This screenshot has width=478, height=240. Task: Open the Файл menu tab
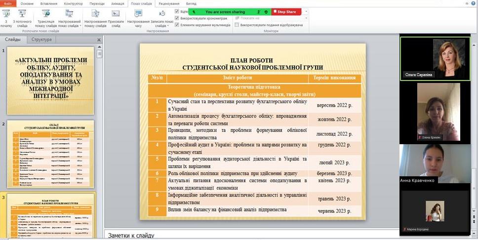pos(8,3)
